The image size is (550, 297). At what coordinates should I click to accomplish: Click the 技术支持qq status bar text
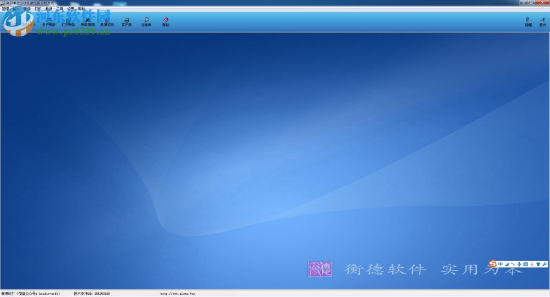(92, 294)
